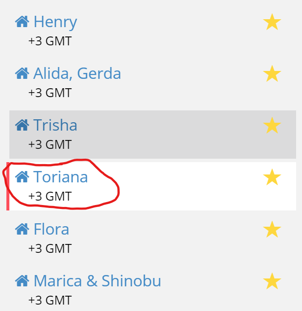This screenshot has width=302, height=311.
Task: Open the Alida, Gerda link
Action: click(77, 73)
